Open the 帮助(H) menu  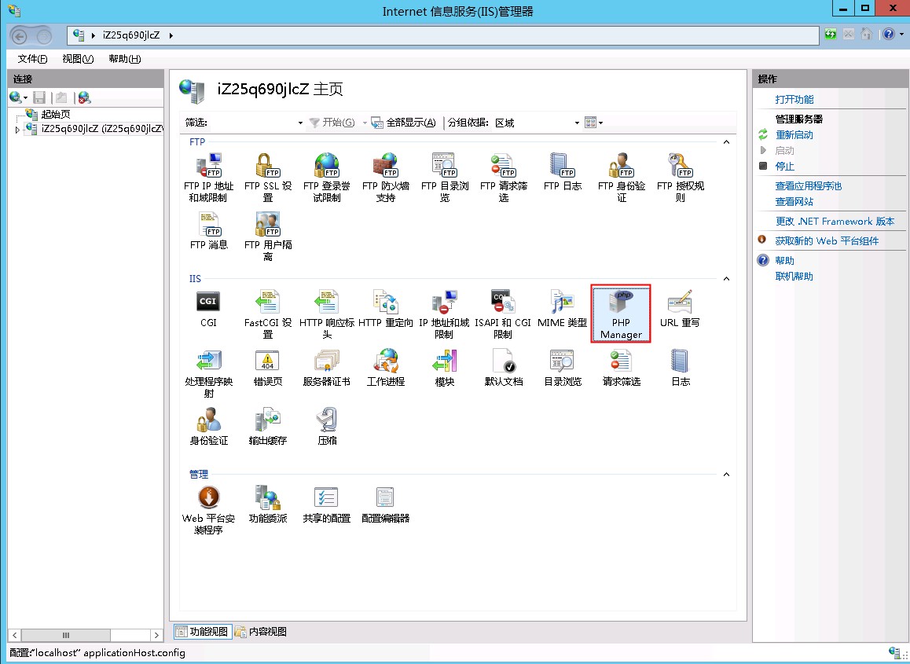[125, 59]
